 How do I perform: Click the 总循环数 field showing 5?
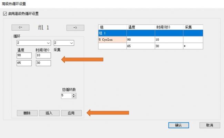tap(66, 96)
